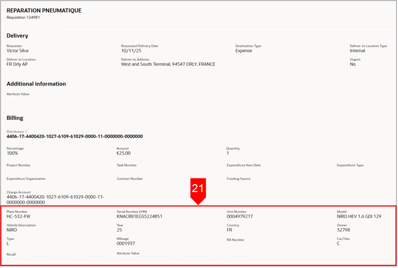Click the Plate Number HC-532-FW
The width and height of the screenshot is (398, 268).
19,216
